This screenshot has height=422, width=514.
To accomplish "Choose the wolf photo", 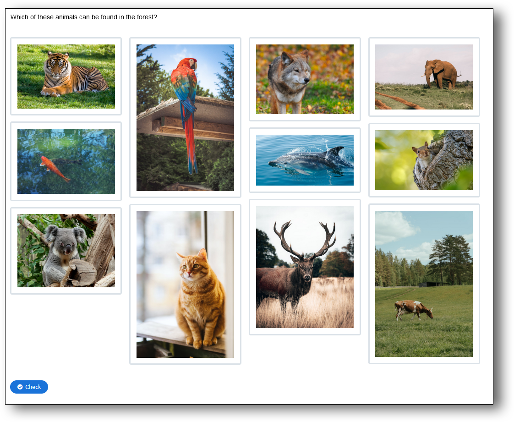I will 305,79.
